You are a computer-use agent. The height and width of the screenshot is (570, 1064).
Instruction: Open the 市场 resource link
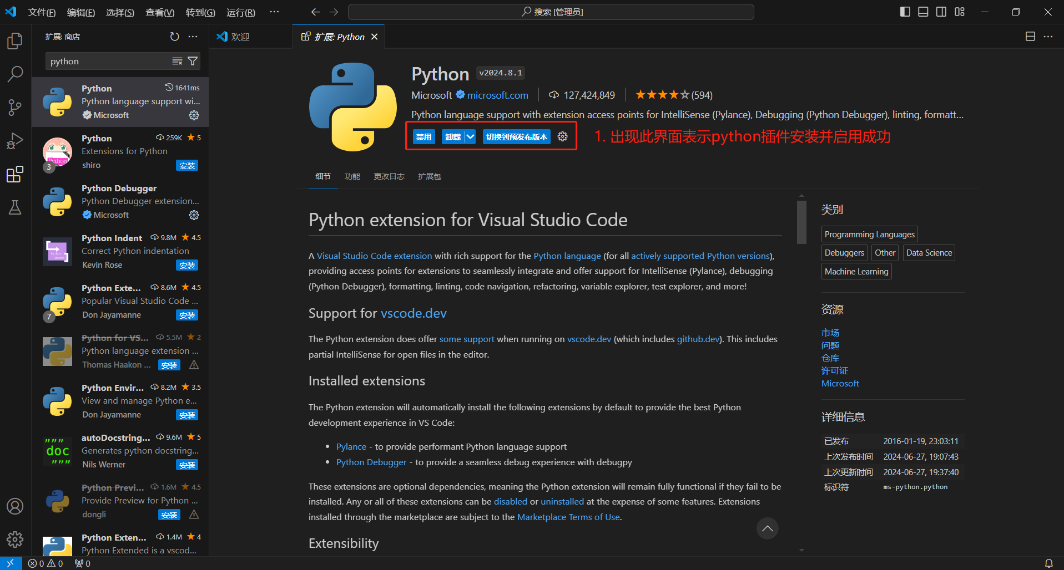[830, 333]
